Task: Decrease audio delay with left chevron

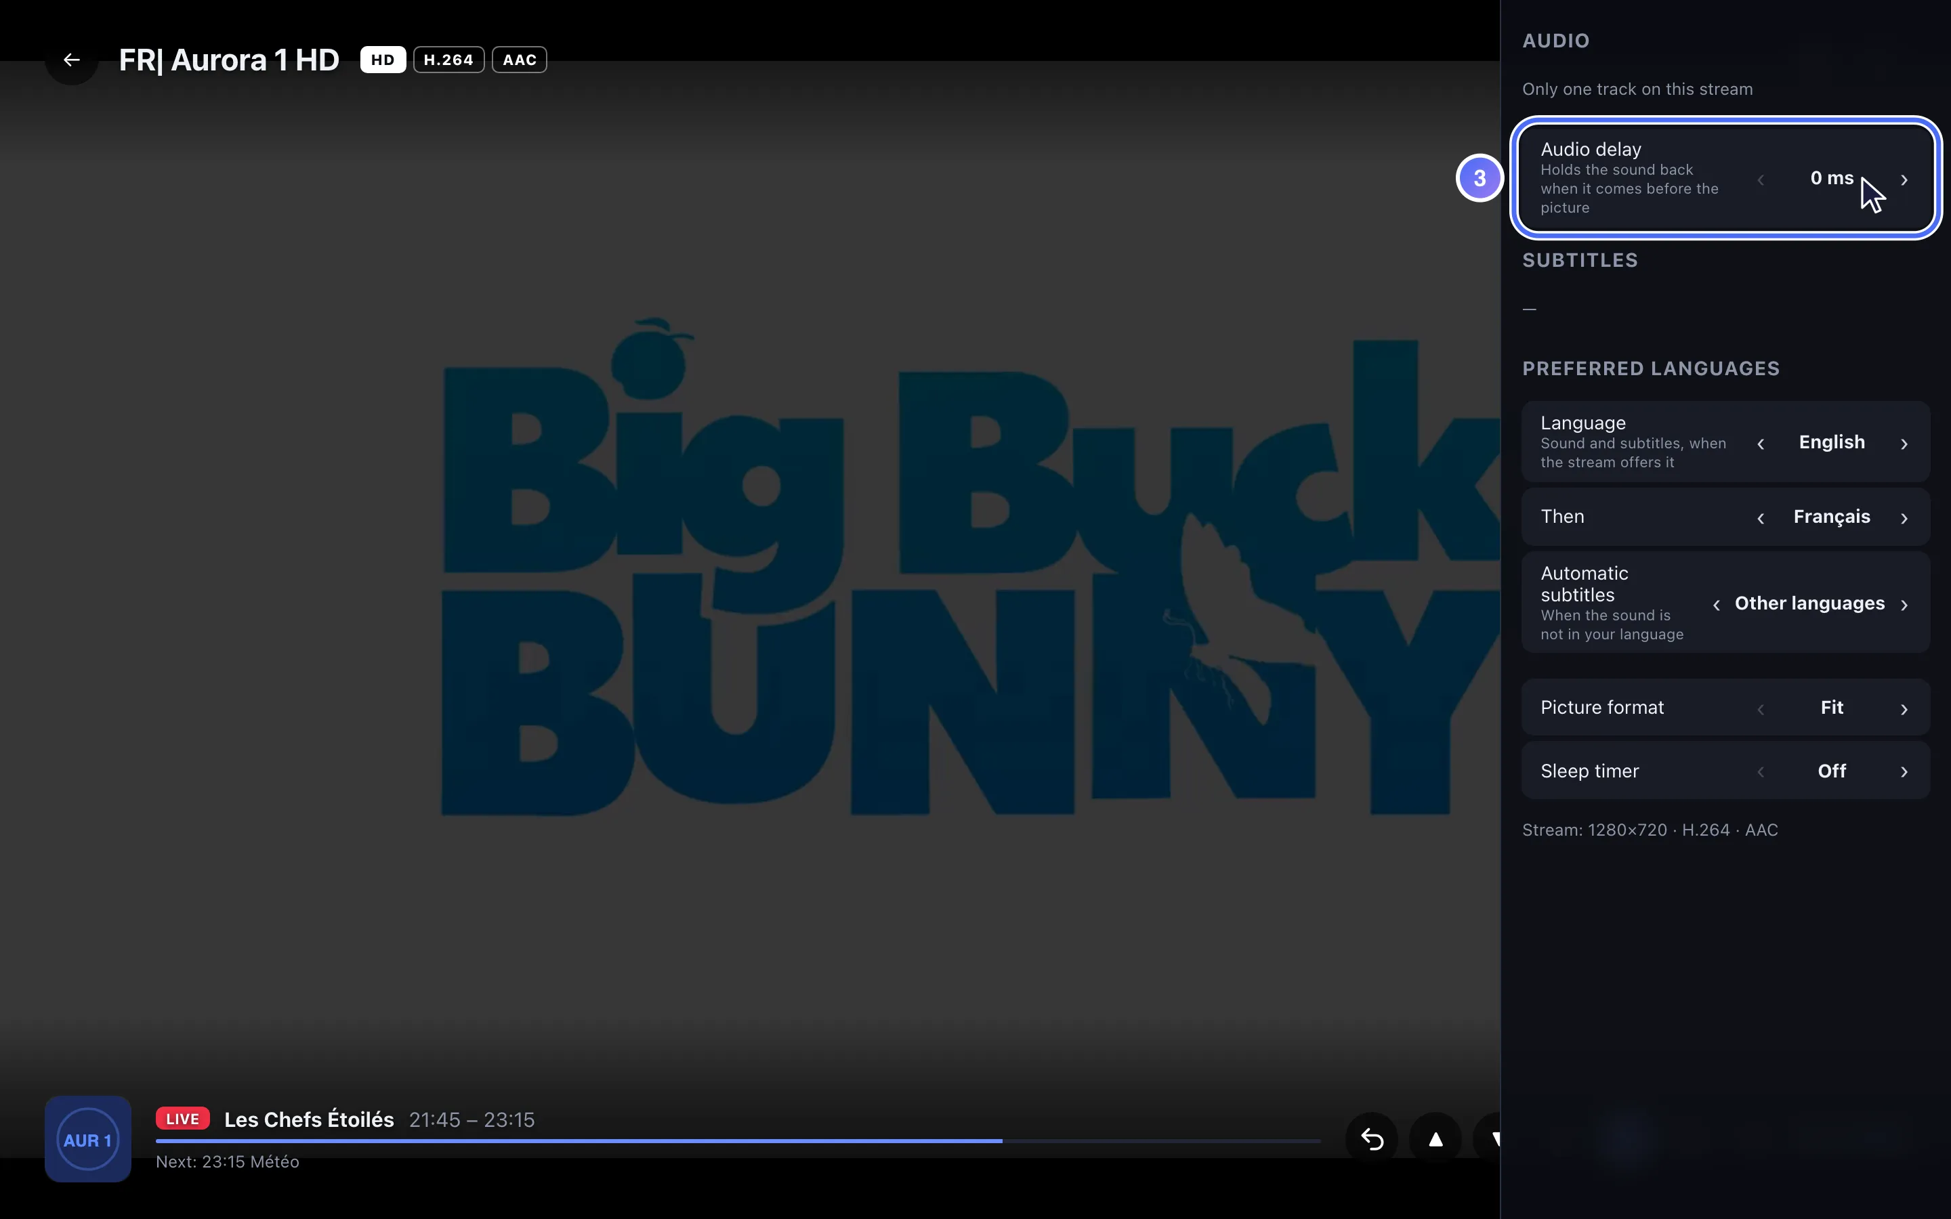Action: click(1761, 179)
